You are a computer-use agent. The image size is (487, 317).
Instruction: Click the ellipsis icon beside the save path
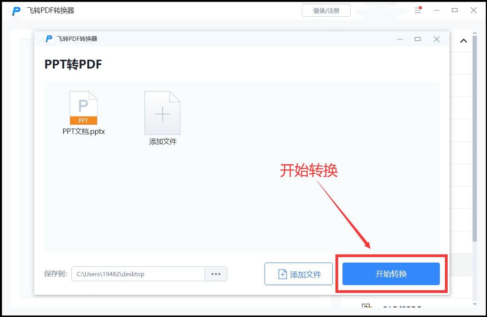(x=216, y=274)
